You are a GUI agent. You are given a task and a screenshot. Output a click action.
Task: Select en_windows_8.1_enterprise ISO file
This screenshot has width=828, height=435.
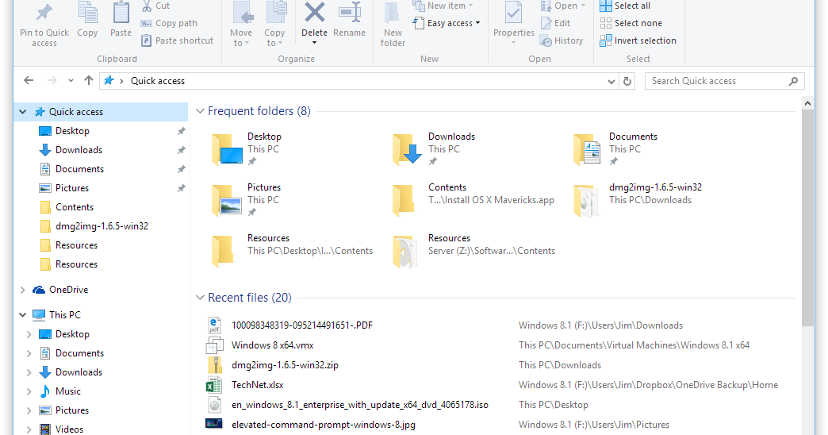[359, 405]
